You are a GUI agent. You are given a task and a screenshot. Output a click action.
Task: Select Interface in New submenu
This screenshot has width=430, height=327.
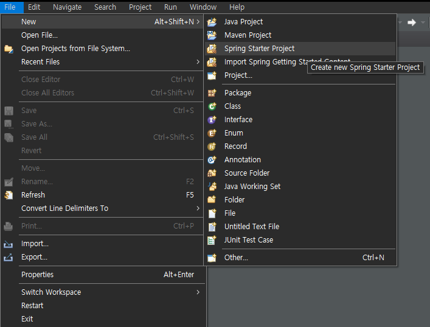click(300, 120)
